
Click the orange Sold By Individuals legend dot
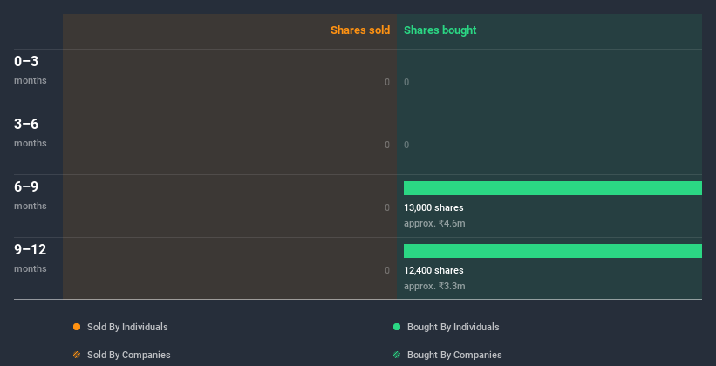[77, 327]
